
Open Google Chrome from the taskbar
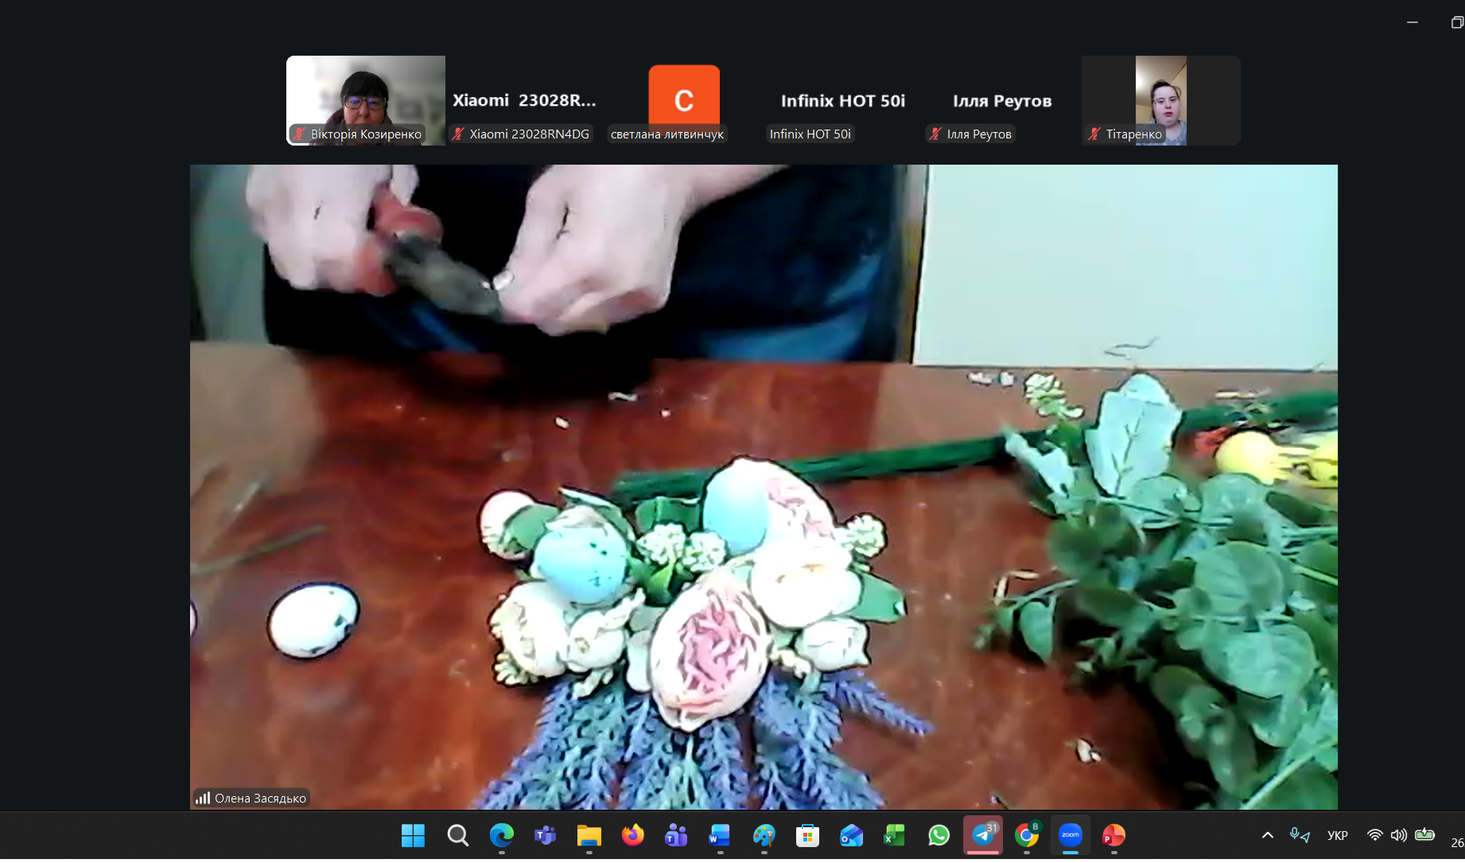(x=1027, y=835)
